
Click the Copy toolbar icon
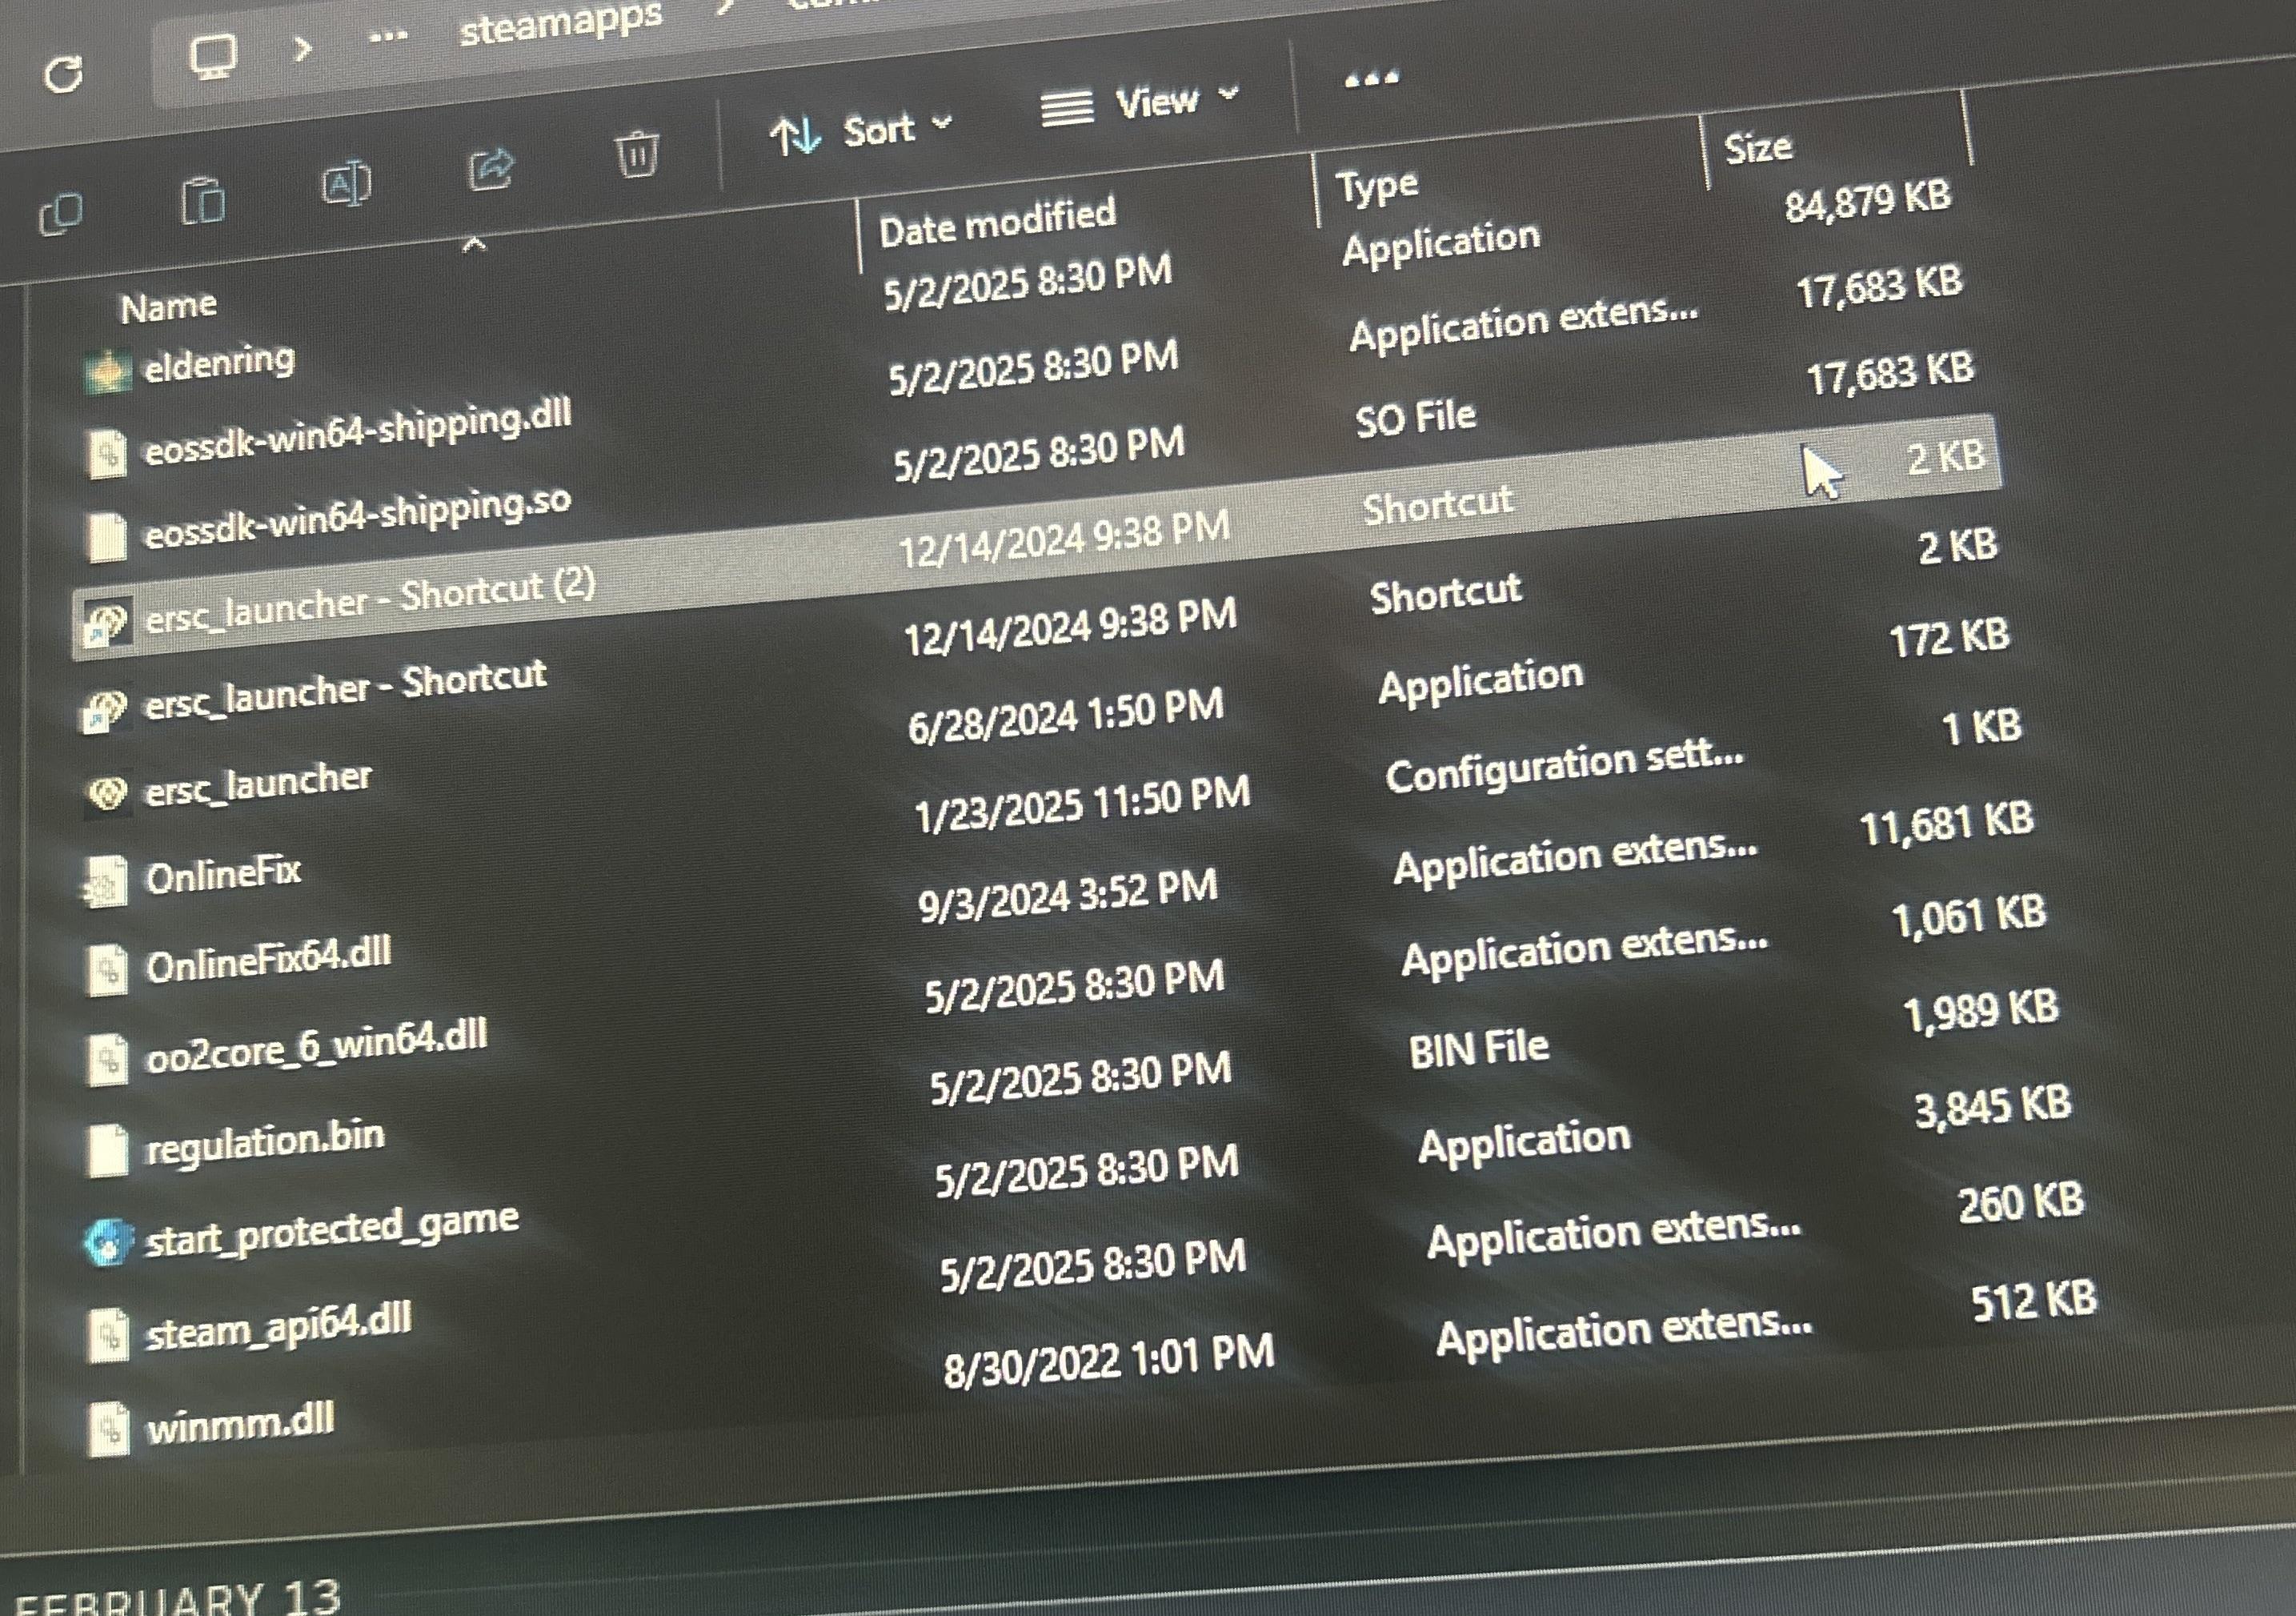tap(61, 212)
